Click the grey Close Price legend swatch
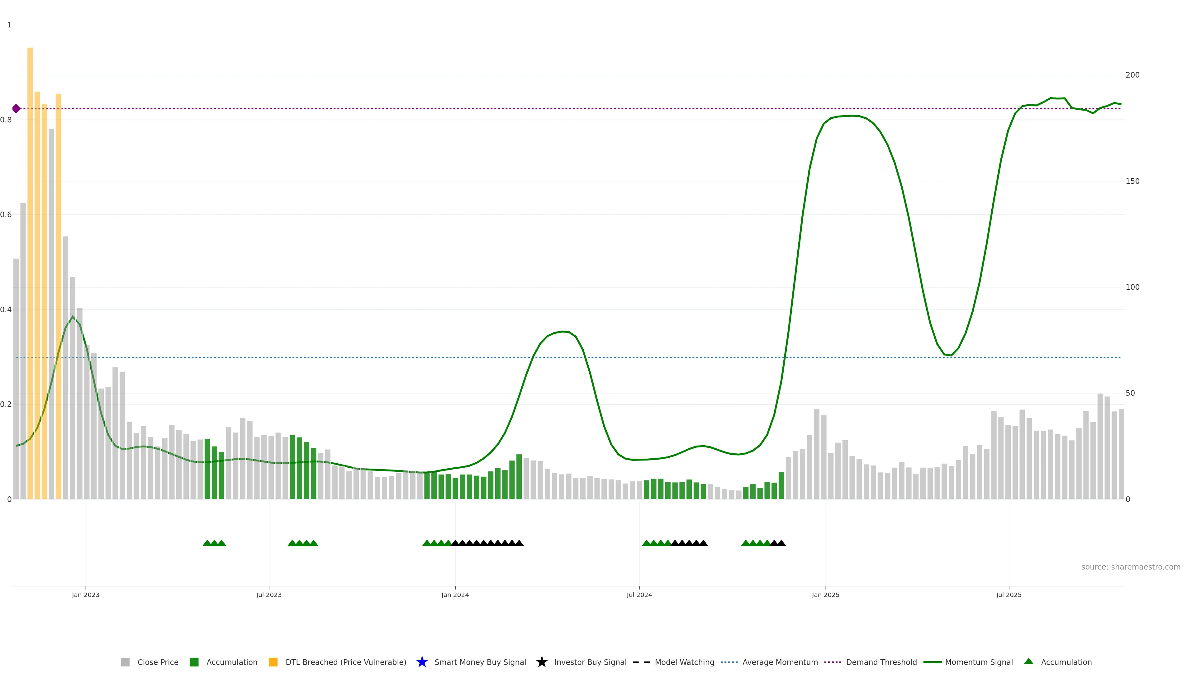Screen dimensions: 1196x673 [125, 662]
